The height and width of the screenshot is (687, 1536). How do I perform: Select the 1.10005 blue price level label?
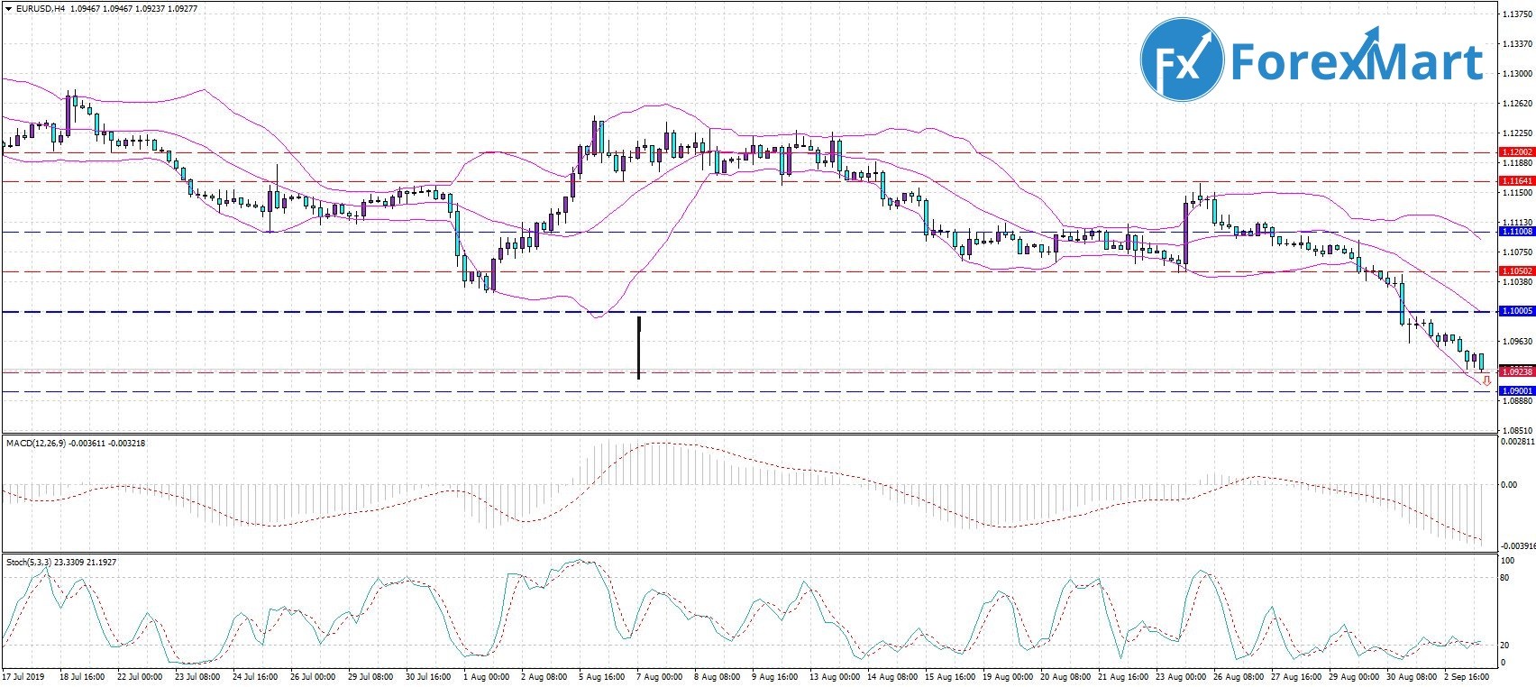(1515, 311)
